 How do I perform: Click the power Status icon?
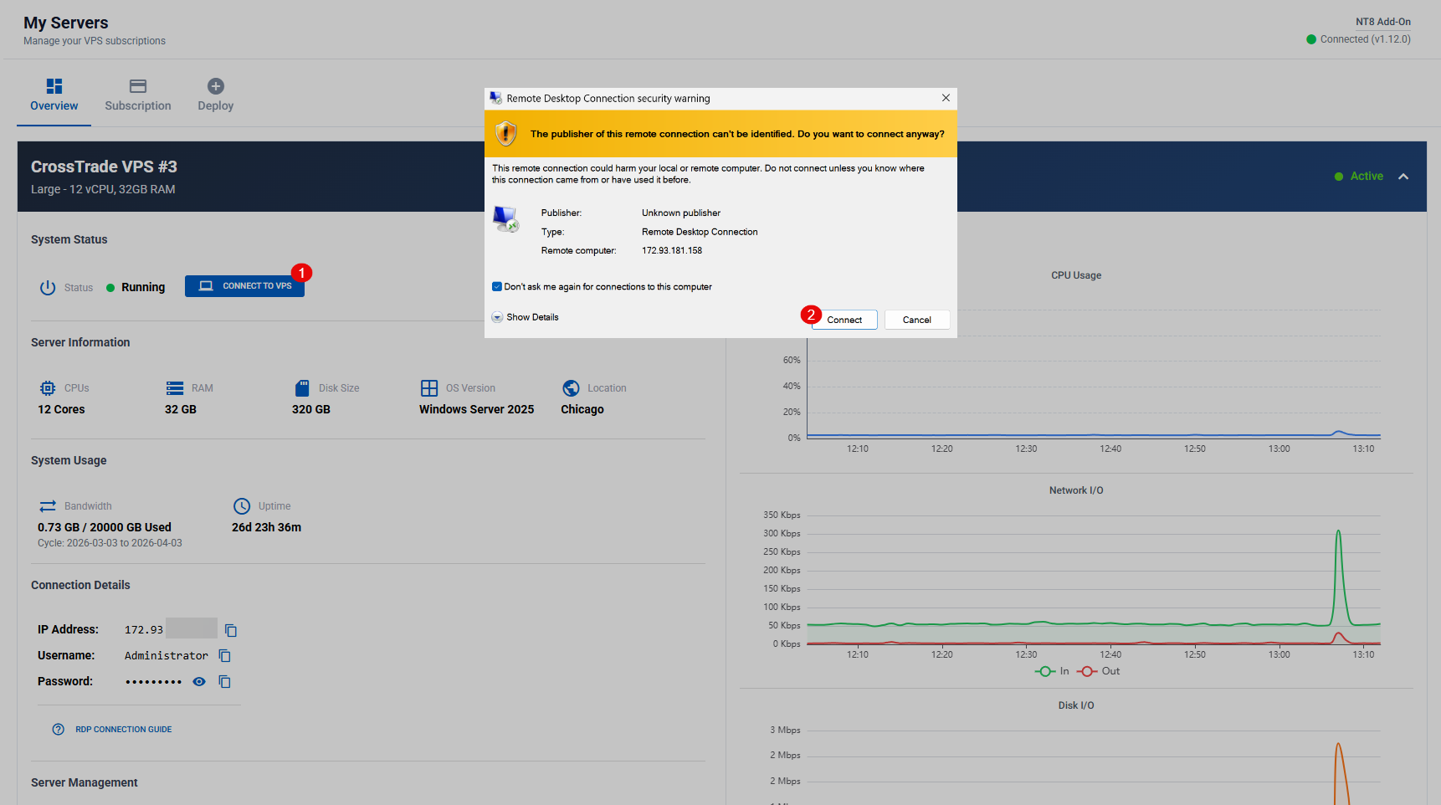coord(48,288)
